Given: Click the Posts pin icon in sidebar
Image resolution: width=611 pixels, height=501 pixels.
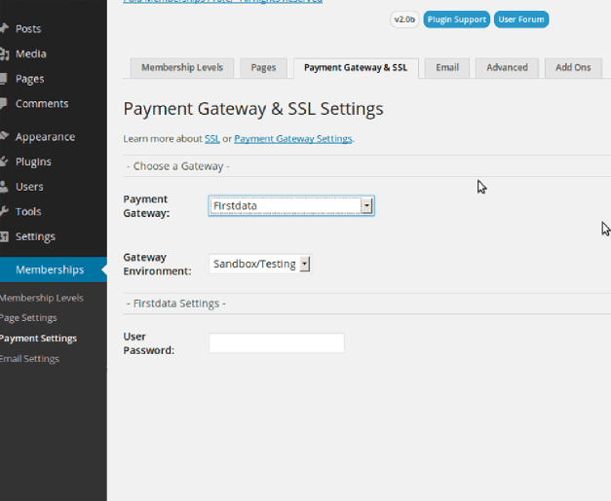Looking at the screenshot, I should tap(4, 28).
